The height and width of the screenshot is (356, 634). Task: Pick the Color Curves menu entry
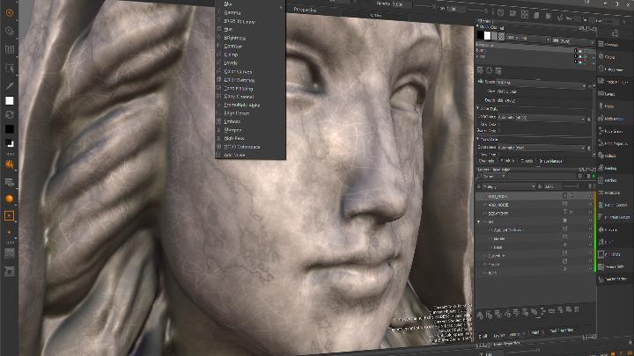pyautogui.click(x=240, y=71)
